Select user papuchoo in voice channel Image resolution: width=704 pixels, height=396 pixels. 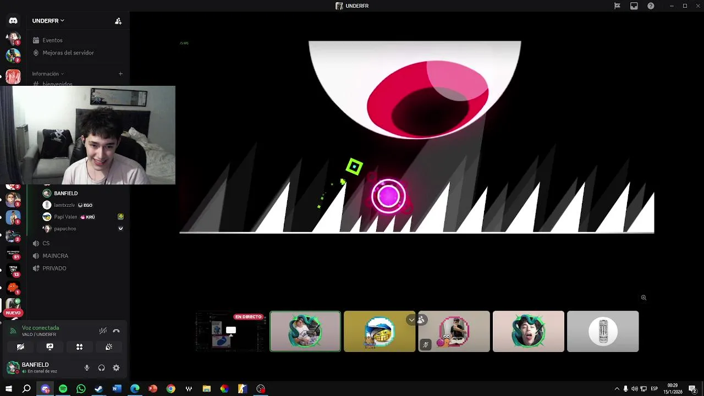[x=59, y=228]
